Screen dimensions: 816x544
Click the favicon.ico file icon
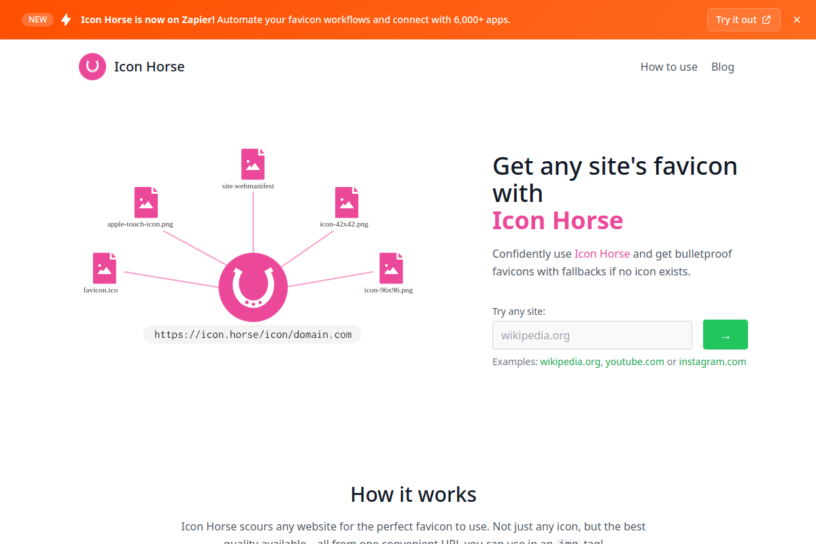105,268
